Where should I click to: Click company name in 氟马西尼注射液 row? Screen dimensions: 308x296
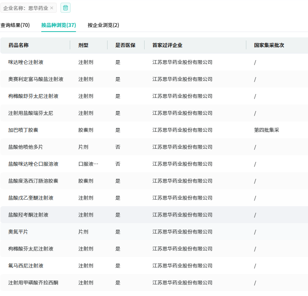pos(182,266)
